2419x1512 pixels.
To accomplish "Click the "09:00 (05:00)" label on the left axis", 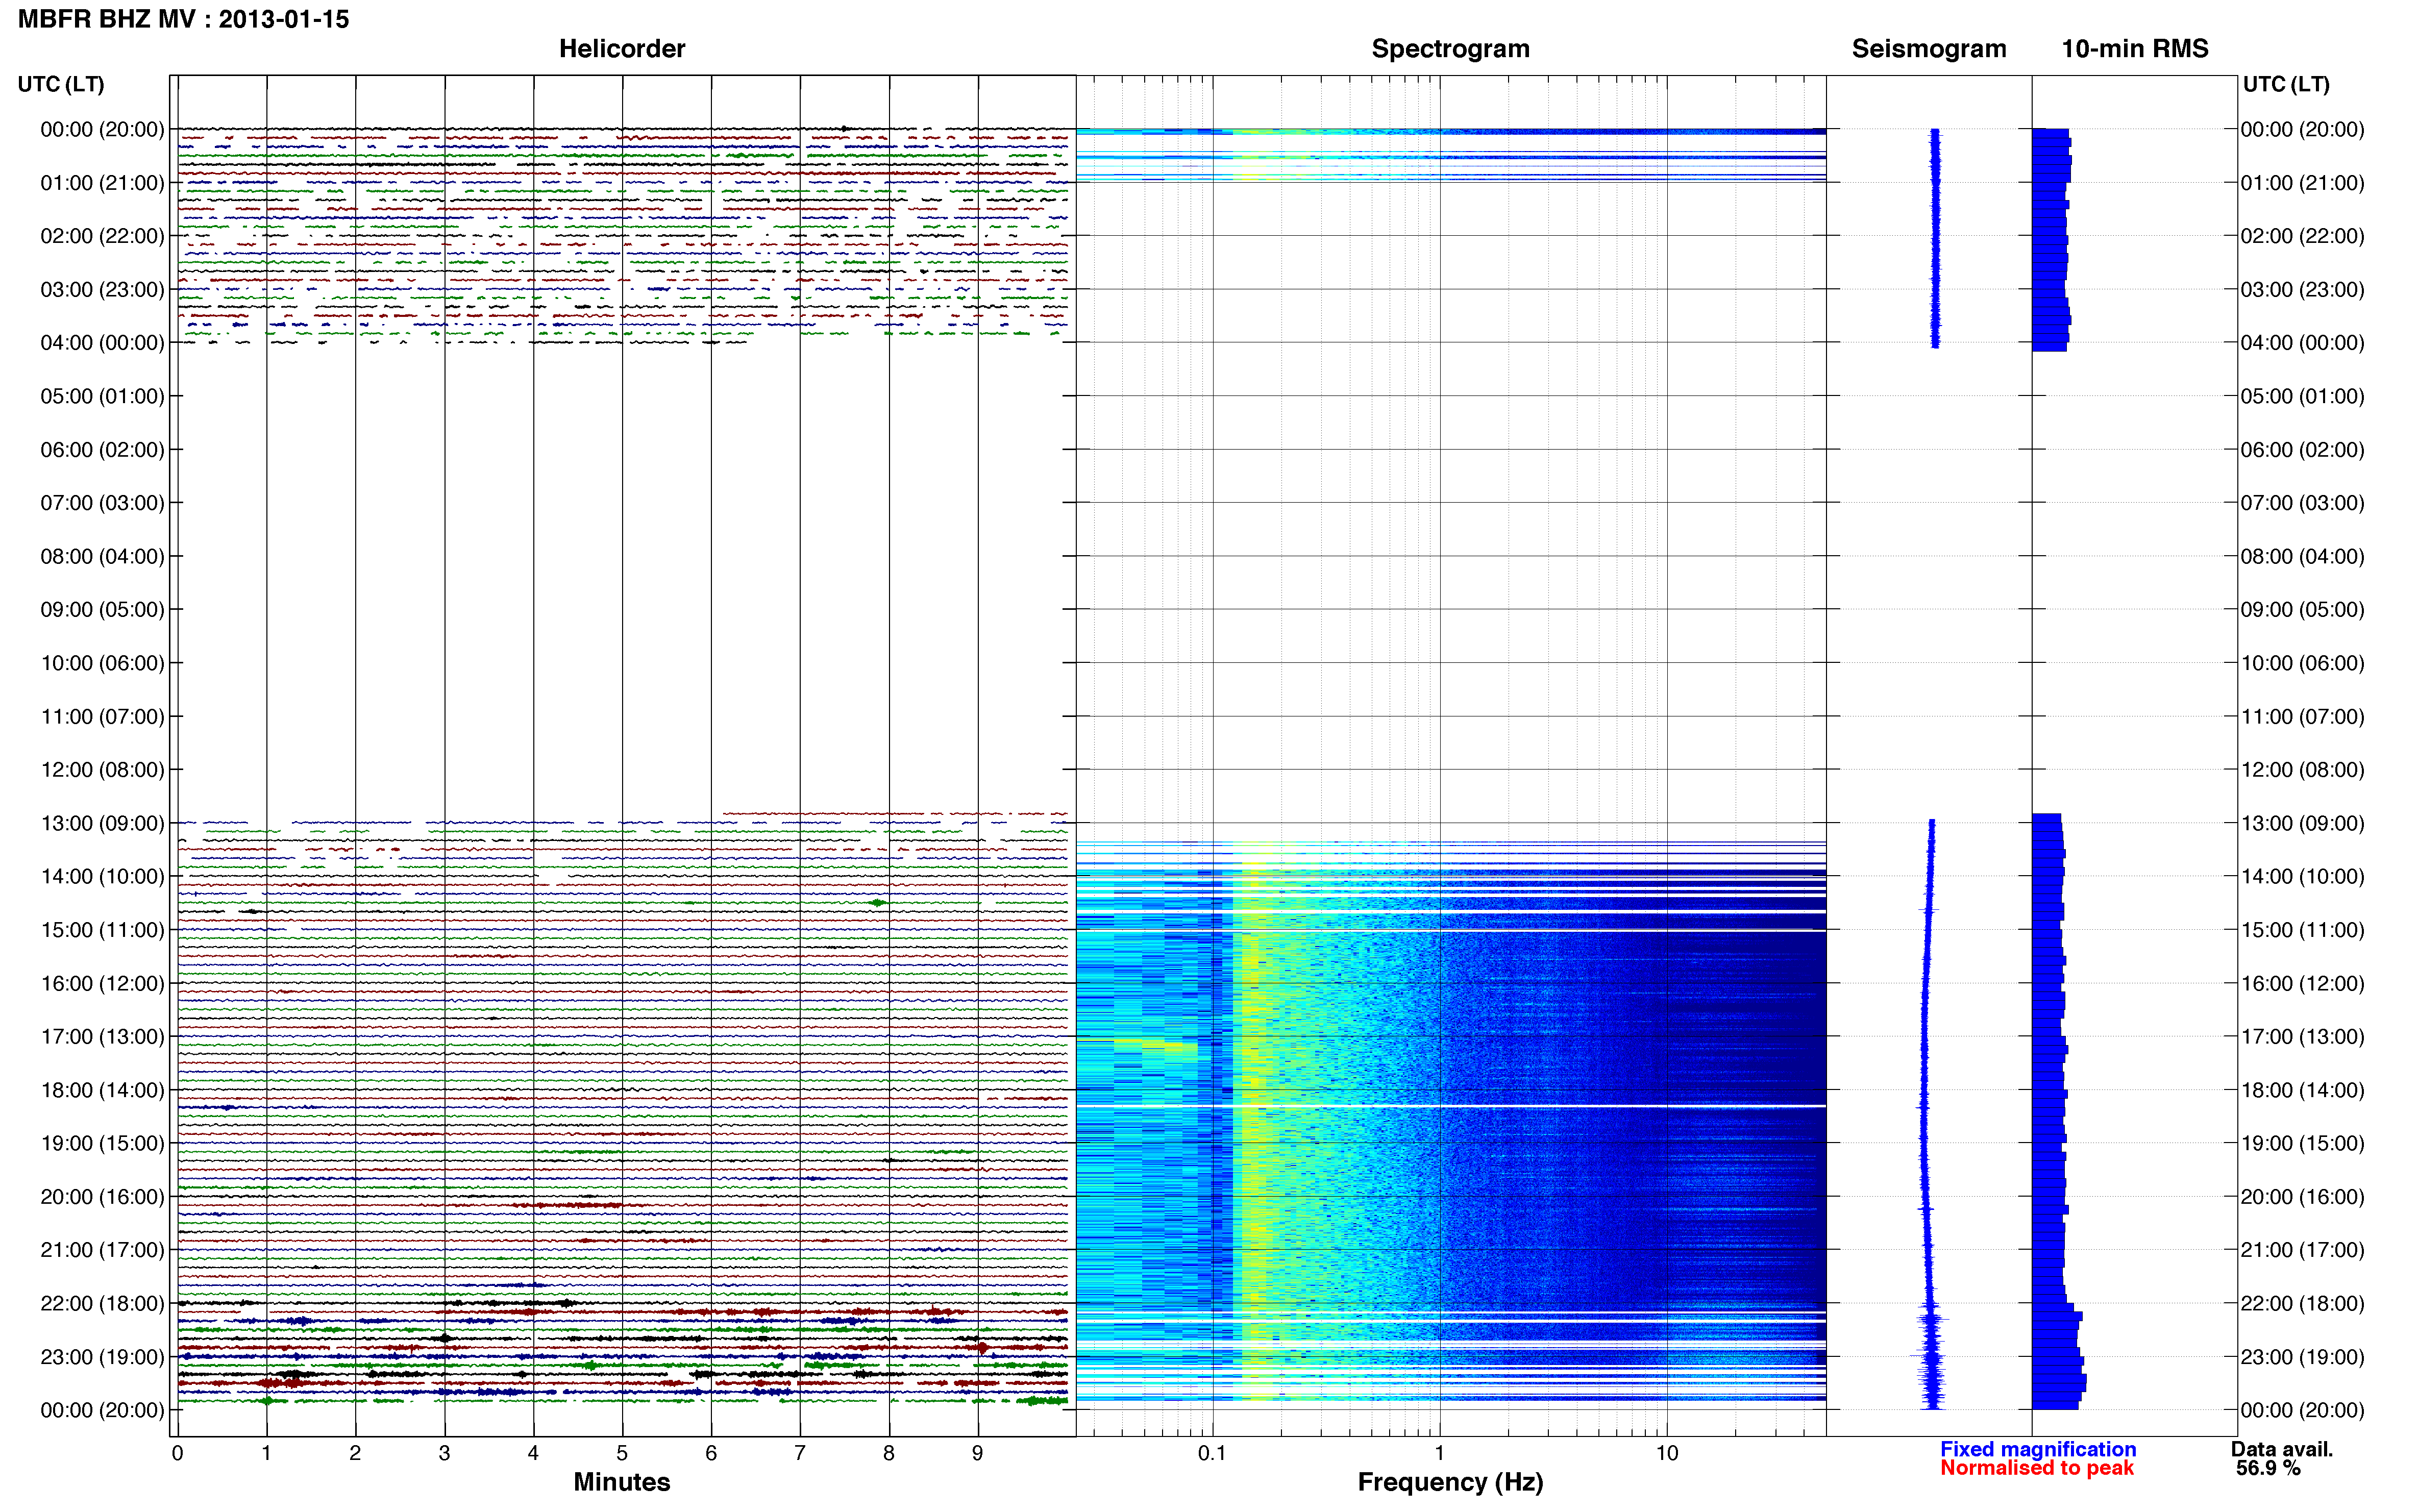I will (x=102, y=610).
